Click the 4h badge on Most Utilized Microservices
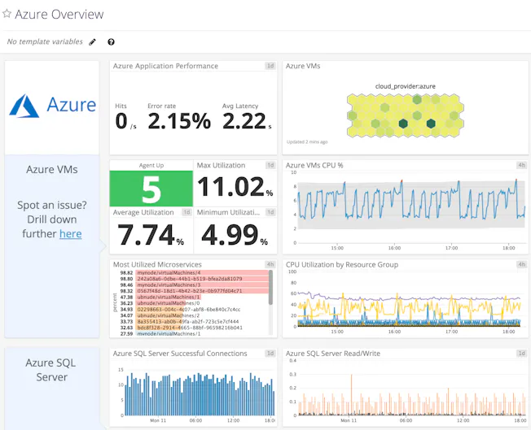 (x=270, y=264)
